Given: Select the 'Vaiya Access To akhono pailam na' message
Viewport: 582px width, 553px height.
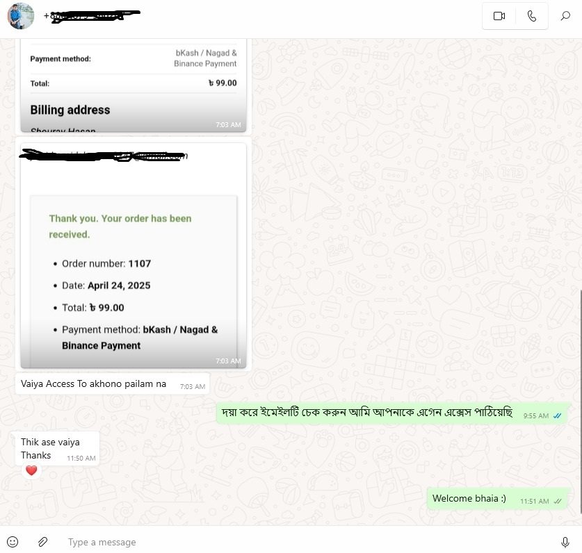Looking at the screenshot, I should point(113,384).
